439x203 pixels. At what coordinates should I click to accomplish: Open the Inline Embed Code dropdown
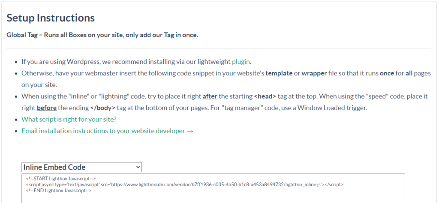(x=82, y=167)
